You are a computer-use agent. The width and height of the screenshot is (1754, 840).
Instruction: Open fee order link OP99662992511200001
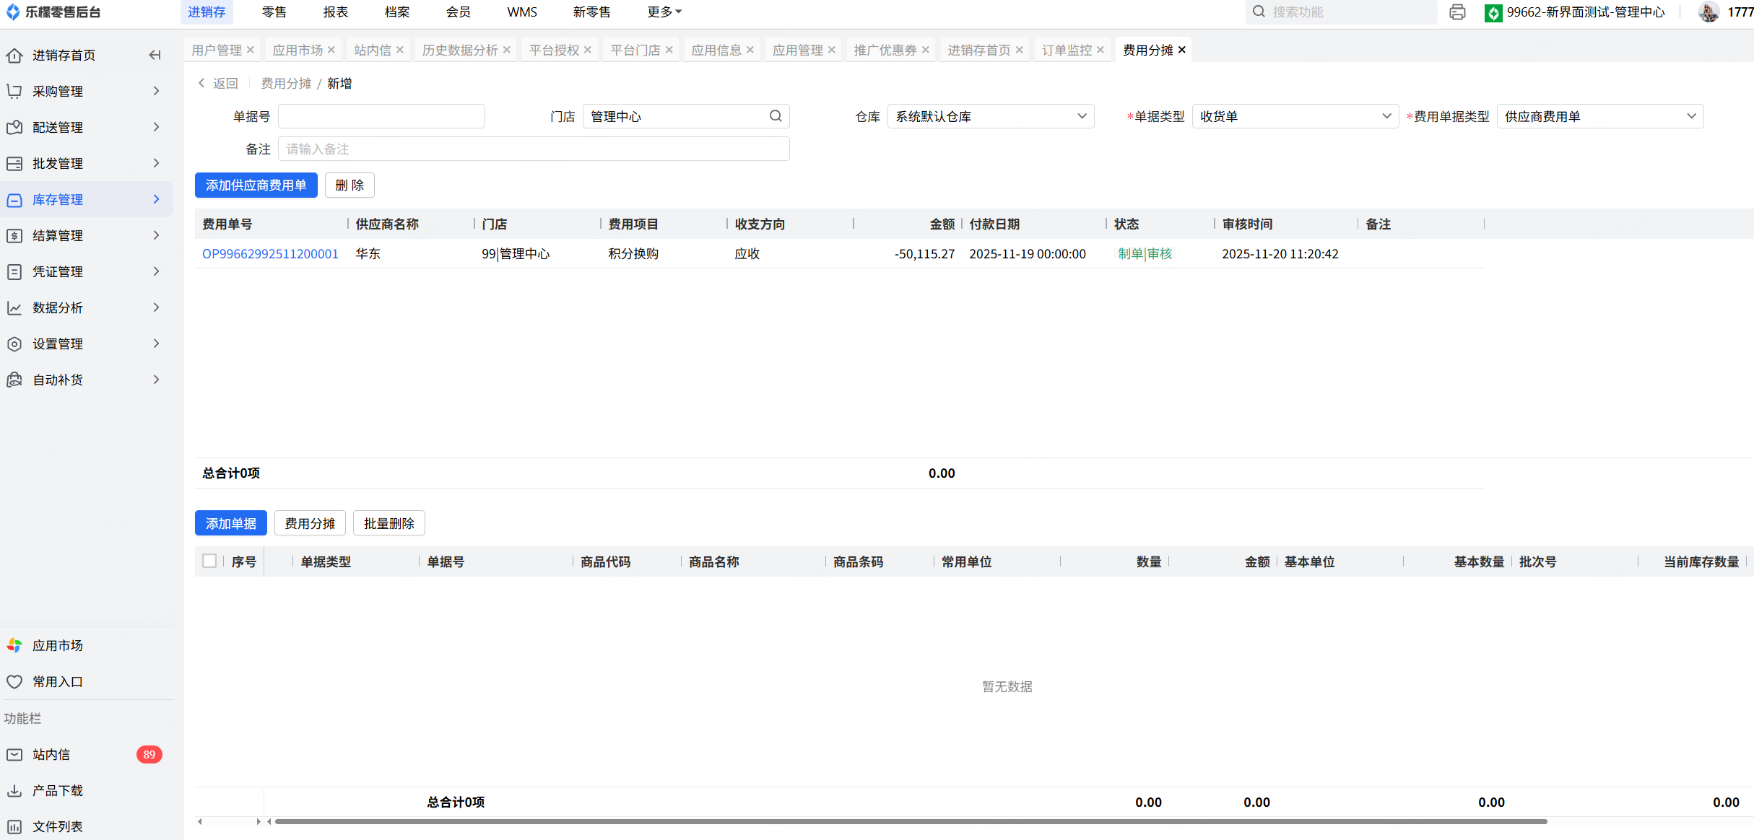click(x=270, y=254)
